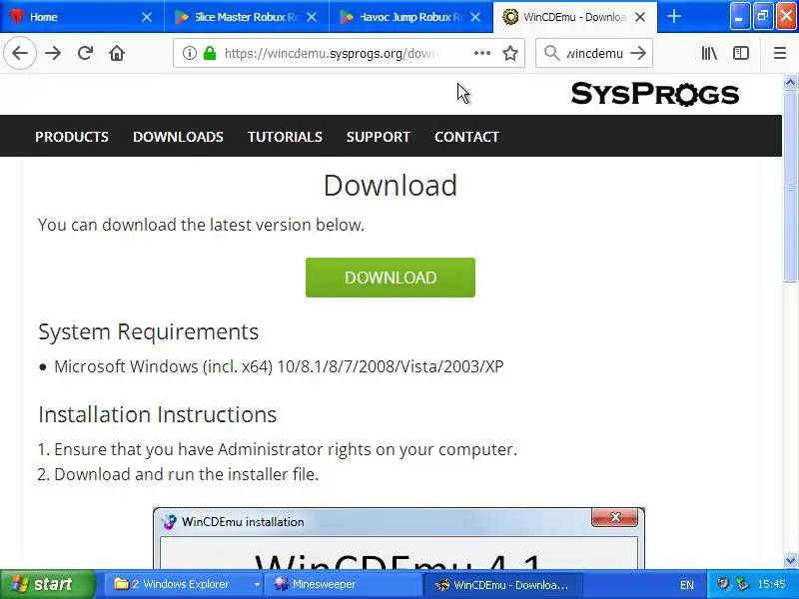Click the green DOWNLOAD button

pos(391,278)
